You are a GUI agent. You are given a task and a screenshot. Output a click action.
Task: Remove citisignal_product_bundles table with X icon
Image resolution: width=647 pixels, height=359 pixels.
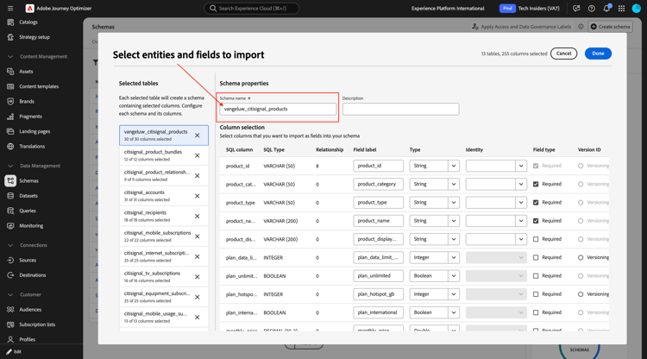[x=197, y=155]
